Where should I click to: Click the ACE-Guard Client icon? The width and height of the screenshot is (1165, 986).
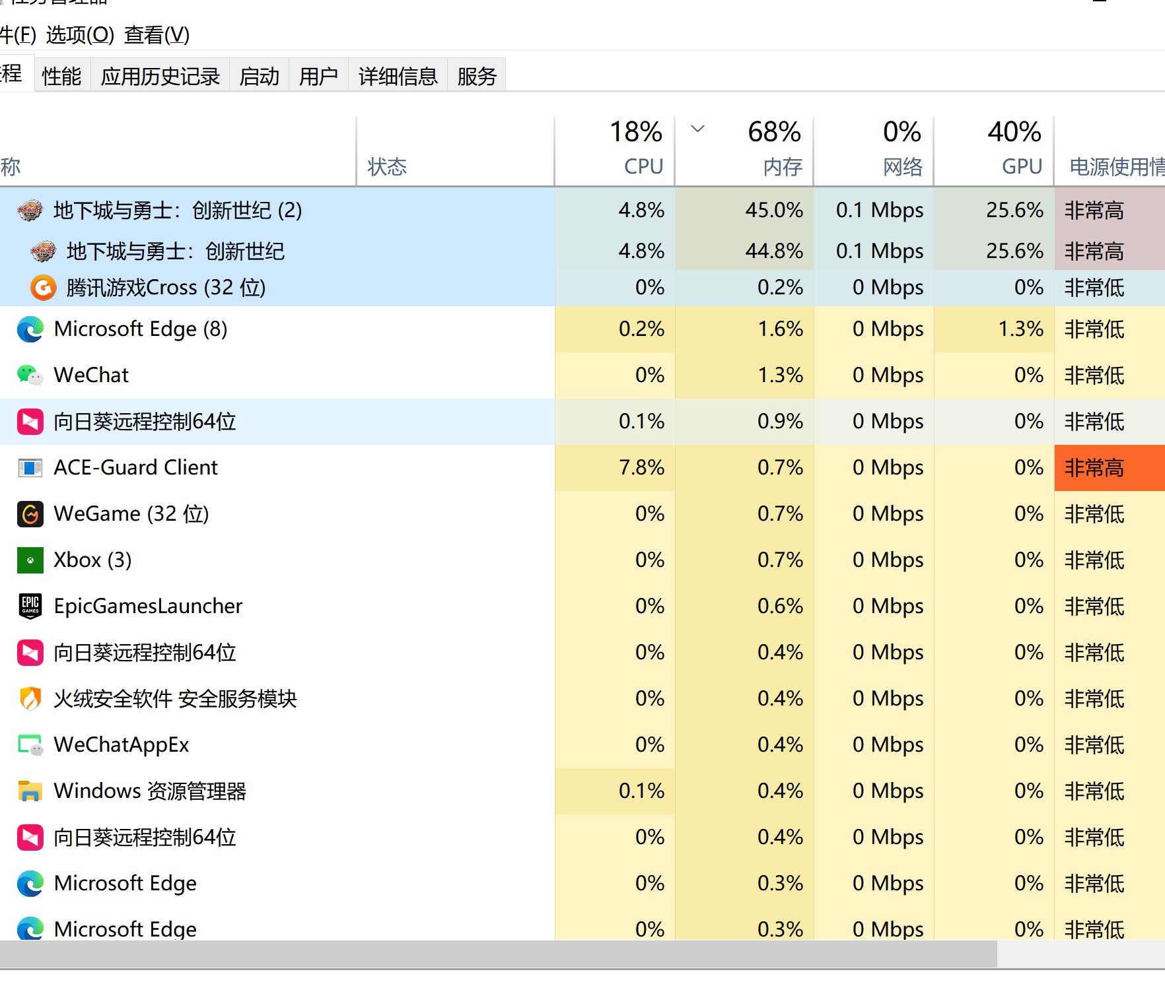[x=30, y=467]
